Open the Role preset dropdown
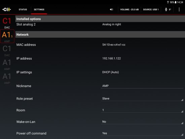This screenshot has width=185, height=139. click(x=142, y=99)
